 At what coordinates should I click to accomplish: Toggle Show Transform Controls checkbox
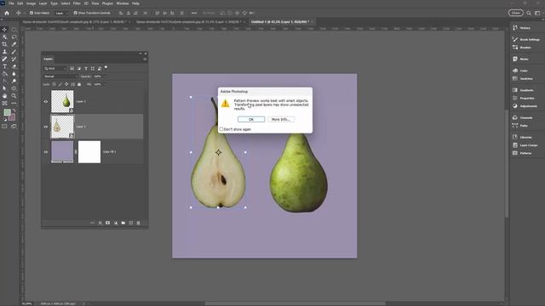pyautogui.click(x=76, y=13)
